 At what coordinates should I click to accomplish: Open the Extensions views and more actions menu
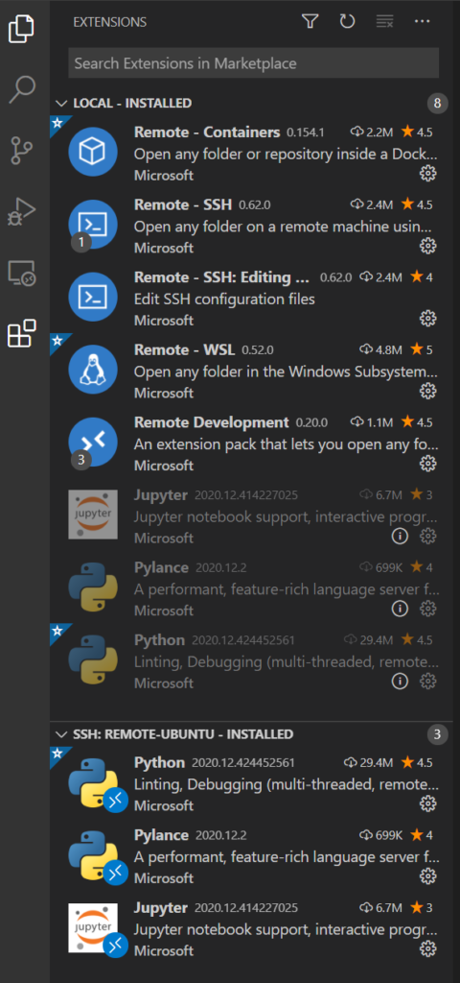tap(422, 22)
